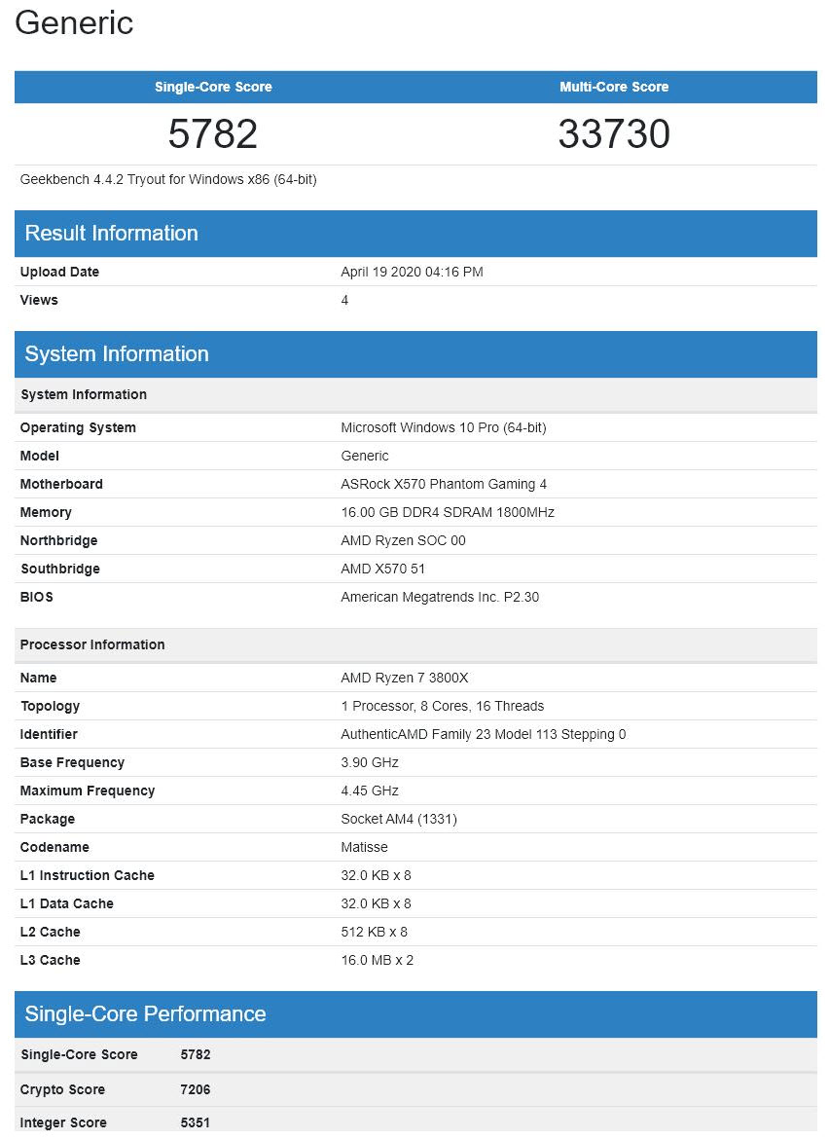The image size is (829, 1140).
Task: Select the Crypto Score value 7206
Action: point(196,1090)
